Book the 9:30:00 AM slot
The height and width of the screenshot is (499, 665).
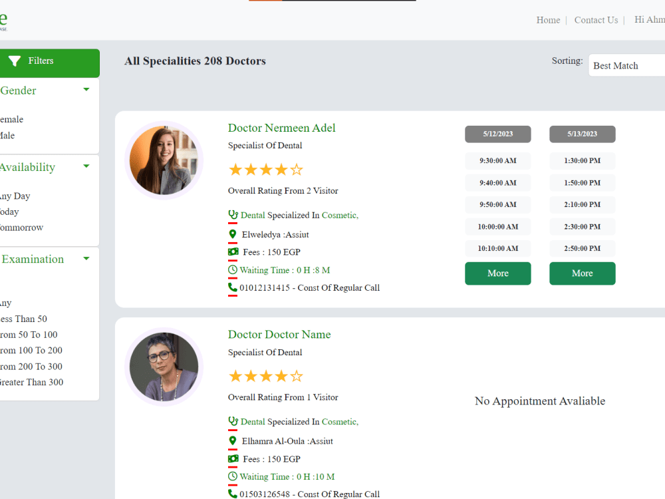(498, 161)
